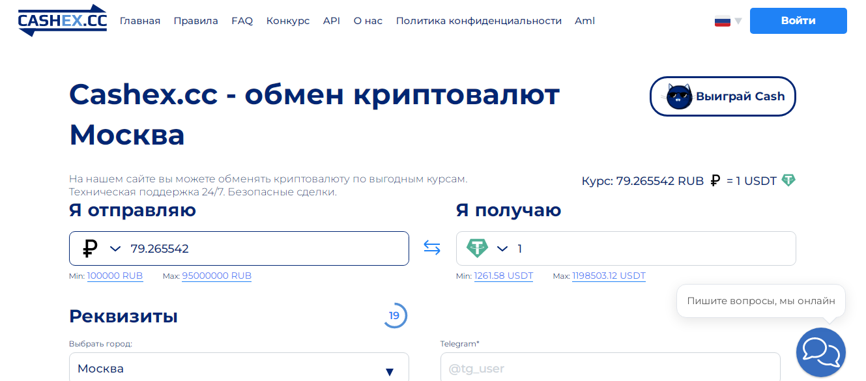Open the Правила page
866x381 pixels.
coord(196,21)
